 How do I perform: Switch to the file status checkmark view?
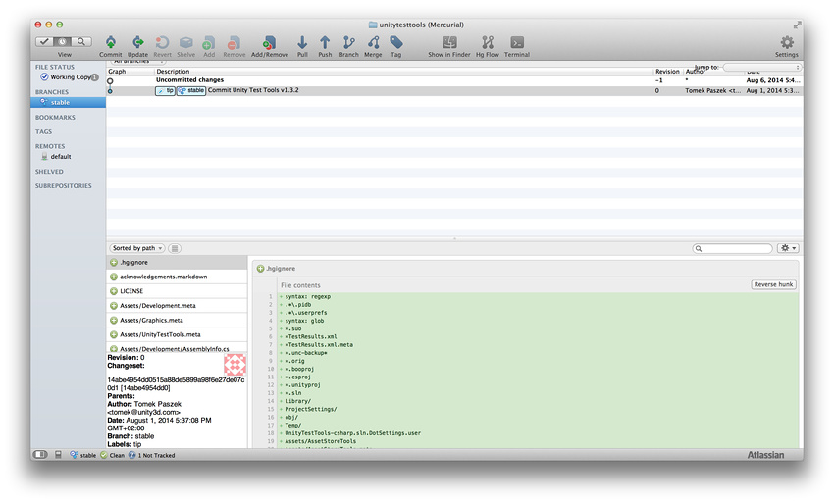coord(44,42)
